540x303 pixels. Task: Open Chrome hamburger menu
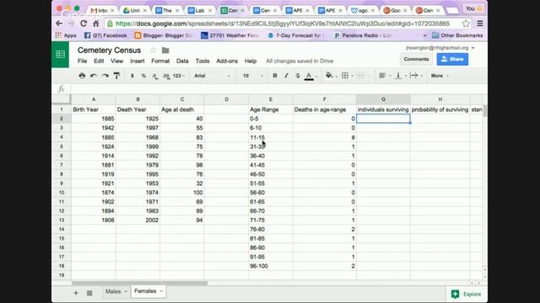[x=480, y=24]
